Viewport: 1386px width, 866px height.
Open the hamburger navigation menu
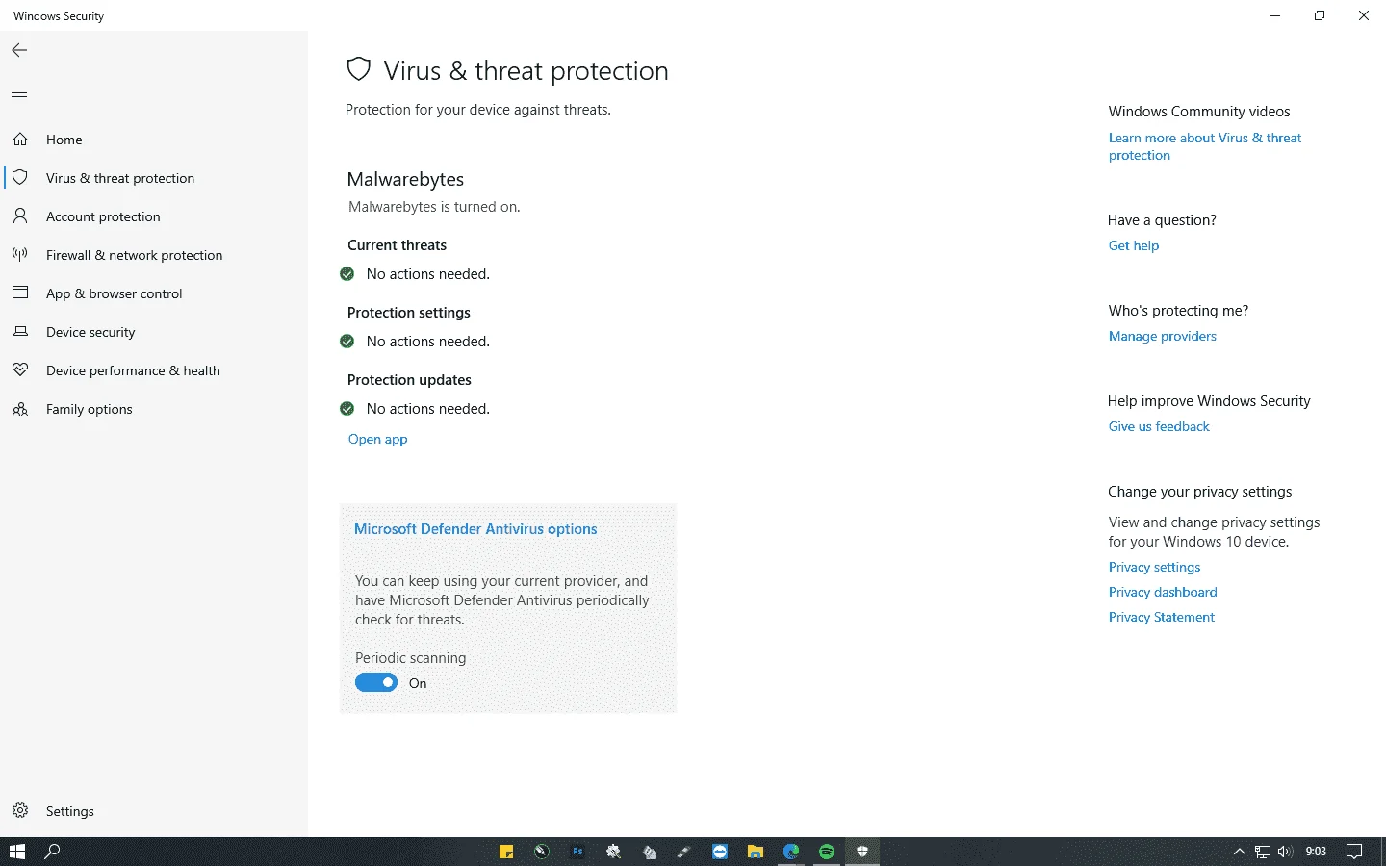pyautogui.click(x=19, y=92)
